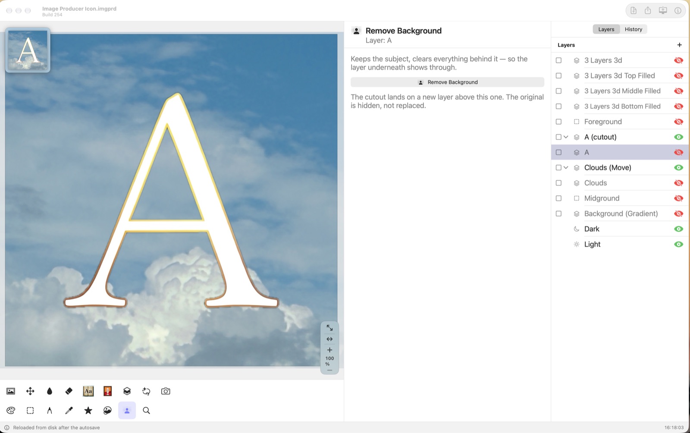Check the Background (Gradient) layer checkbox
Screen dimensions: 690x433
tap(558, 213)
